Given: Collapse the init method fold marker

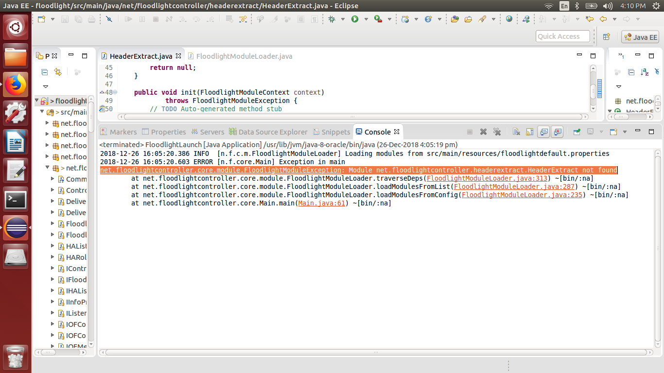Looking at the screenshot, I should pos(115,92).
